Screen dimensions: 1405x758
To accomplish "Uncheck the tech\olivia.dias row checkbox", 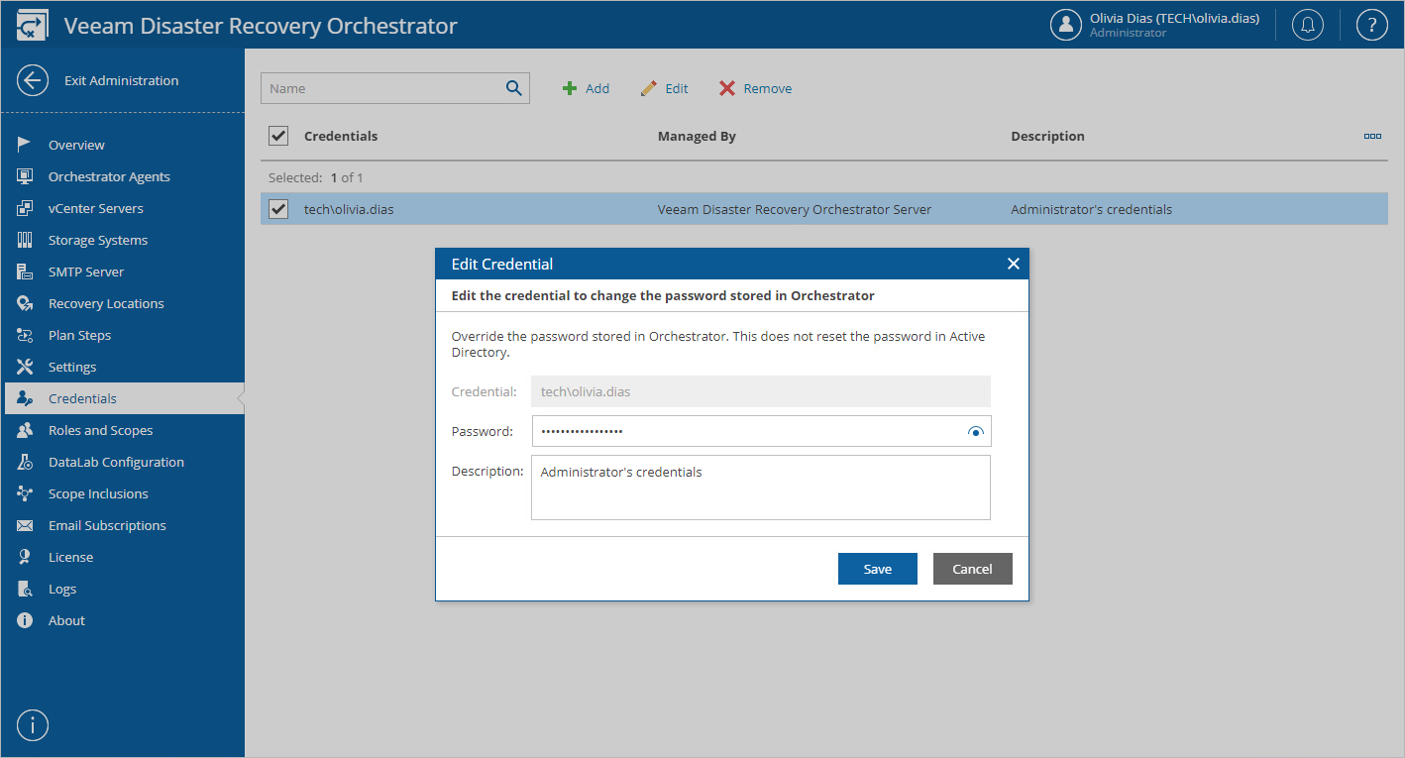I will (278, 209).
